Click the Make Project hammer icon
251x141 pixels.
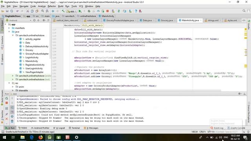pos(63,11)
